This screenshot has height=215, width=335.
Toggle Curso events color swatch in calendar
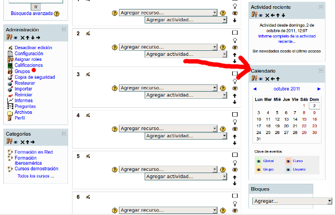[x=289, y=161]
